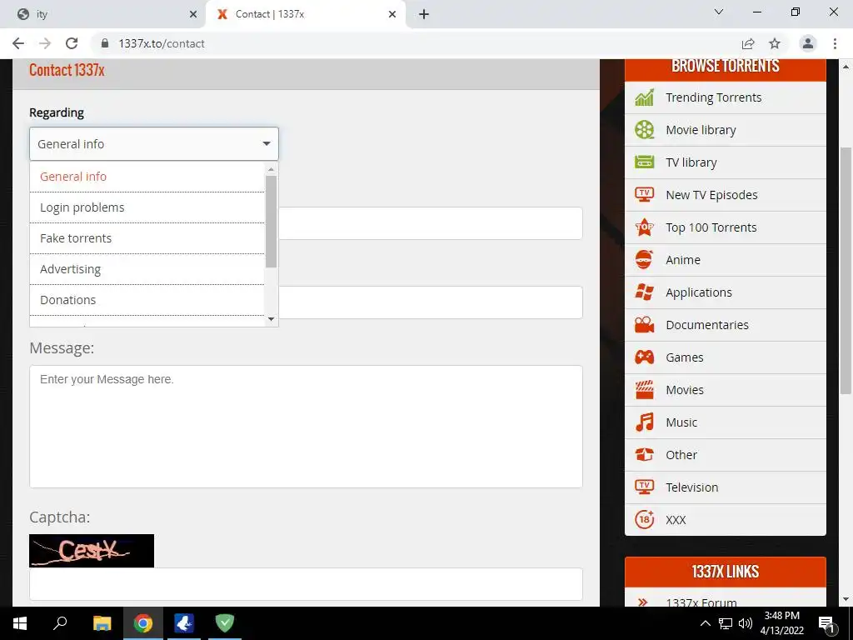Open the notification center icon
The width and height of the screenshot is (853, 640).
[x=826, y=623]
